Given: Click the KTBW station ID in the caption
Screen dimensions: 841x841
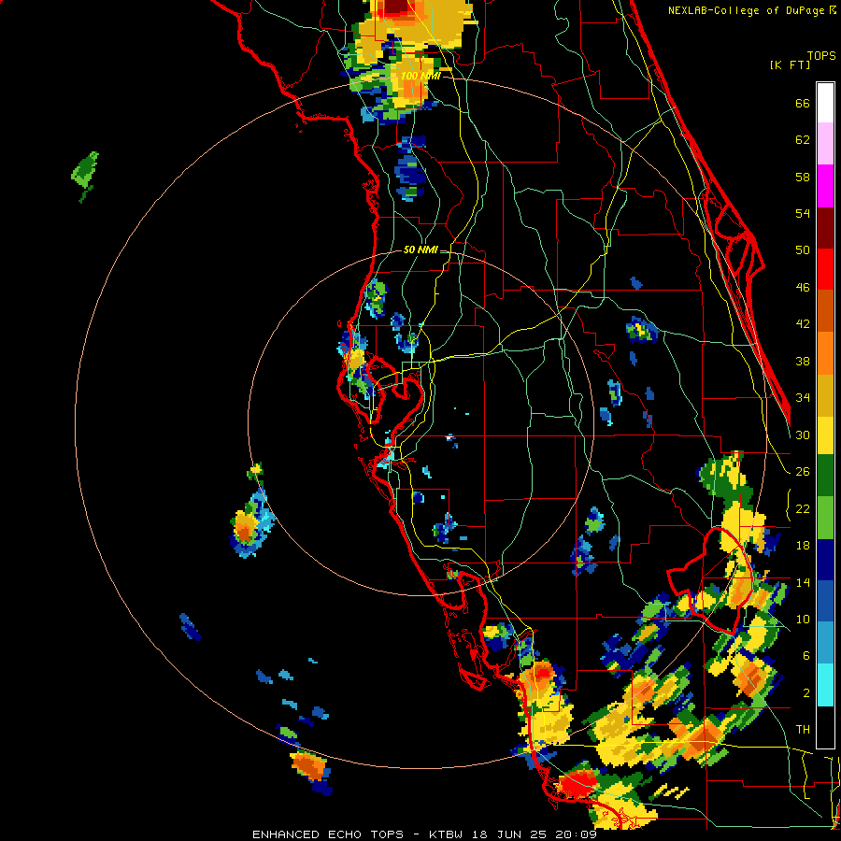Looking at the screenshot, I should pos(446,834).
